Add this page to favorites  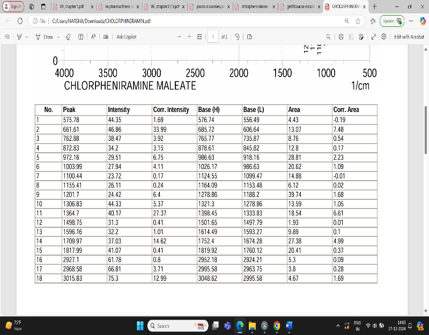[358, 21]
